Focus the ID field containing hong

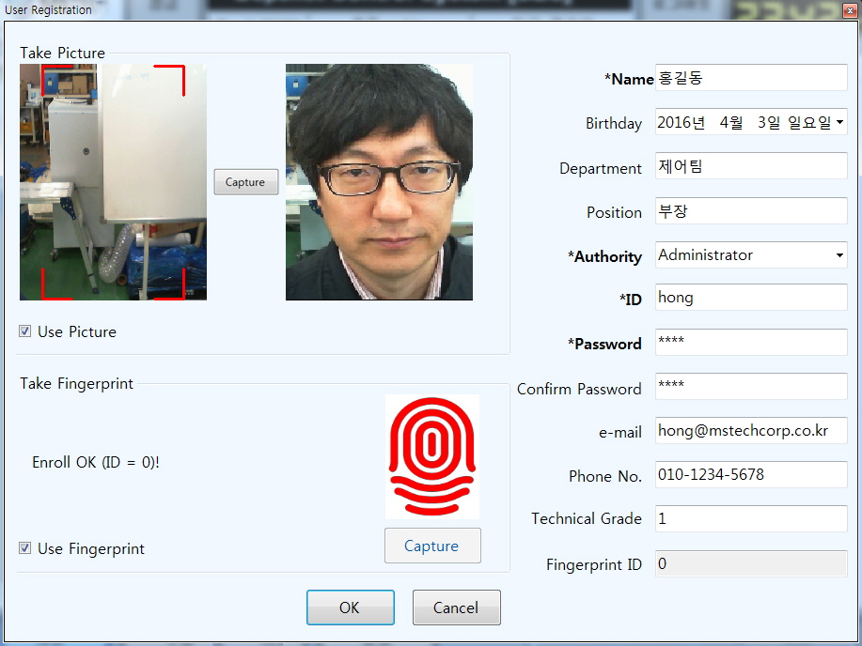pyautogui.click(x=751, y=298)
